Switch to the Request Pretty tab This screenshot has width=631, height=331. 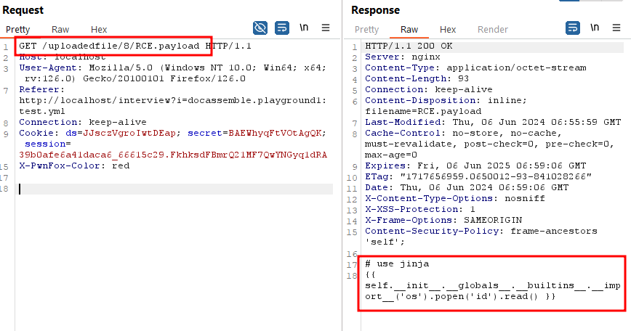[x=17, y=29]
